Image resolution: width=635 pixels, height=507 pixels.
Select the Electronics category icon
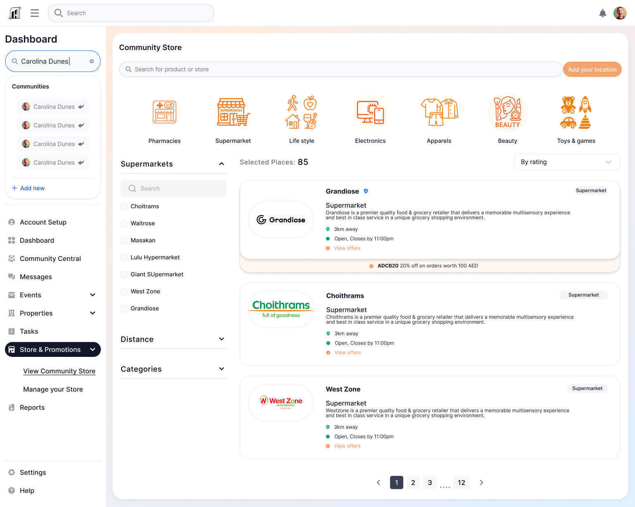(370, 112)
